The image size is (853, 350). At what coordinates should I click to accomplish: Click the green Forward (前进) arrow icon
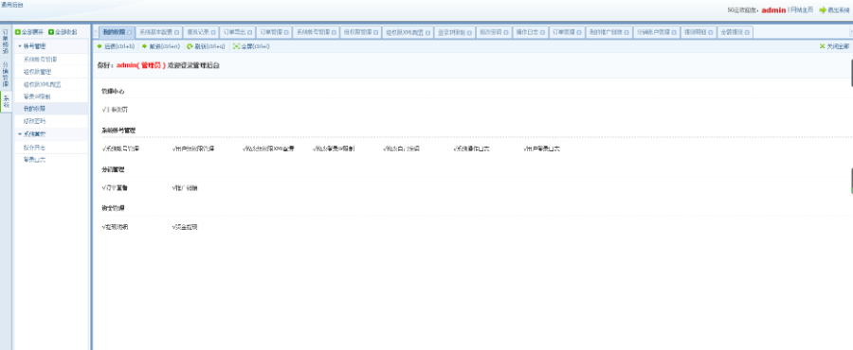(x=144, y=46)
